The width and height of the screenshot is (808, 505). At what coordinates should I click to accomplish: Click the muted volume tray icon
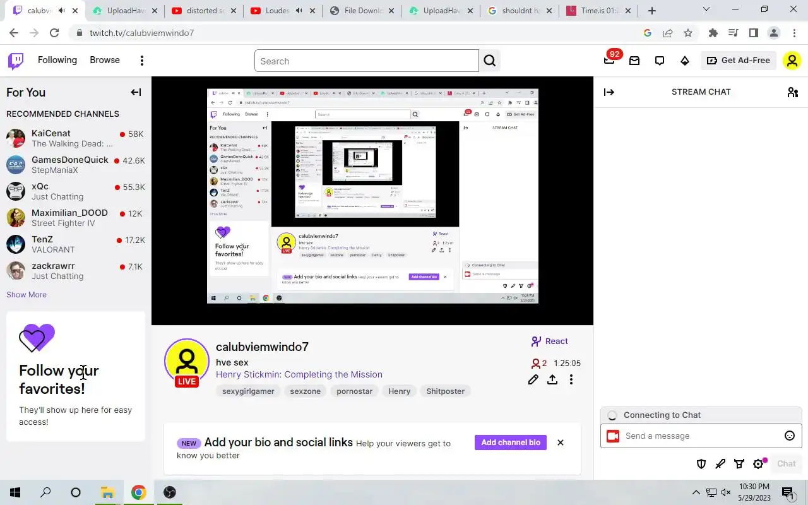pyautogui.click(x=726, y=492)
